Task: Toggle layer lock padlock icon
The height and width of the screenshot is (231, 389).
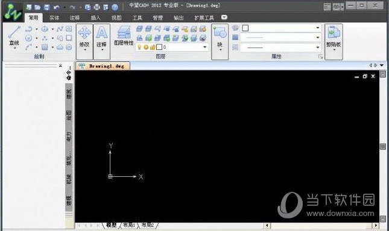Action: point(153,47)
